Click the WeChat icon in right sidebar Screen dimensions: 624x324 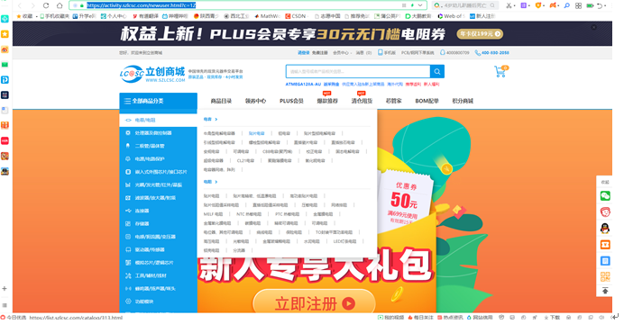pos(605,196)
